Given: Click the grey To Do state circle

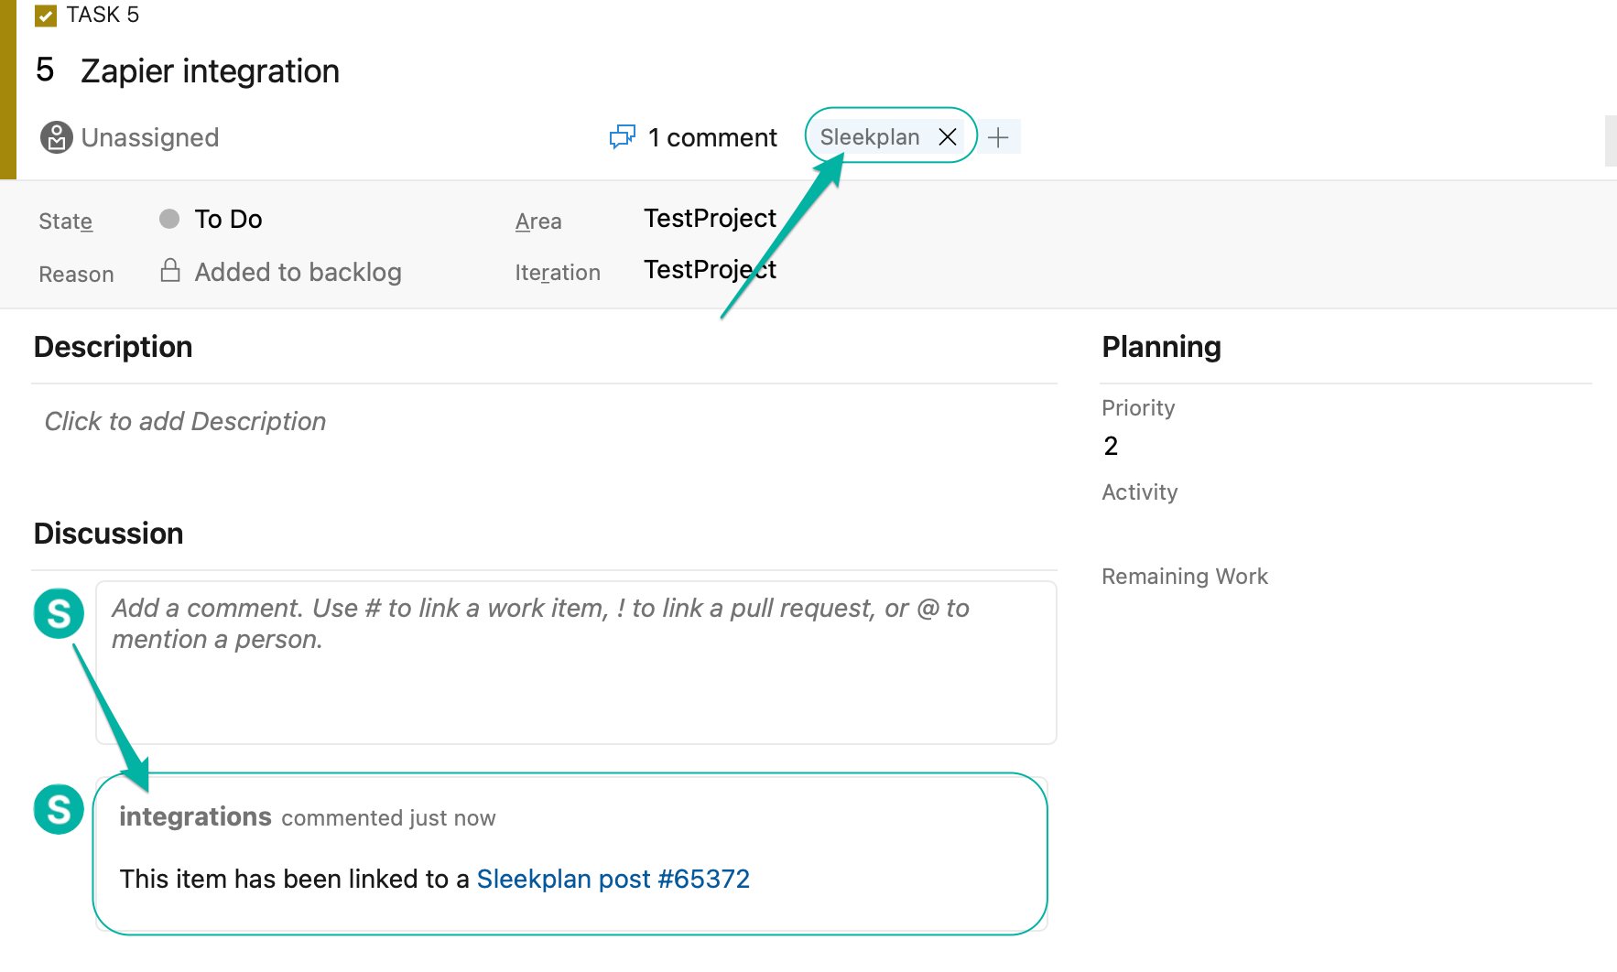Looking at the screenshot, I should pos(169,219).
